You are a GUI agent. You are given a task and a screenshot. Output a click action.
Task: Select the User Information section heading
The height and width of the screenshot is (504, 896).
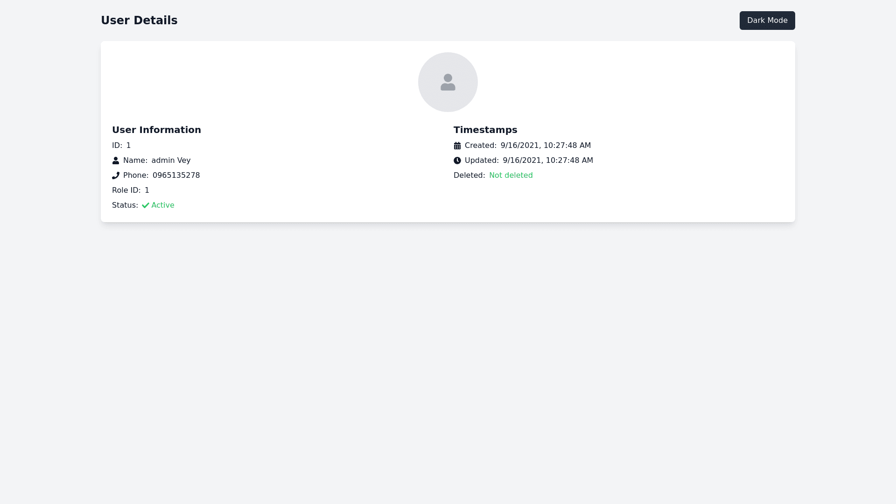156,130
